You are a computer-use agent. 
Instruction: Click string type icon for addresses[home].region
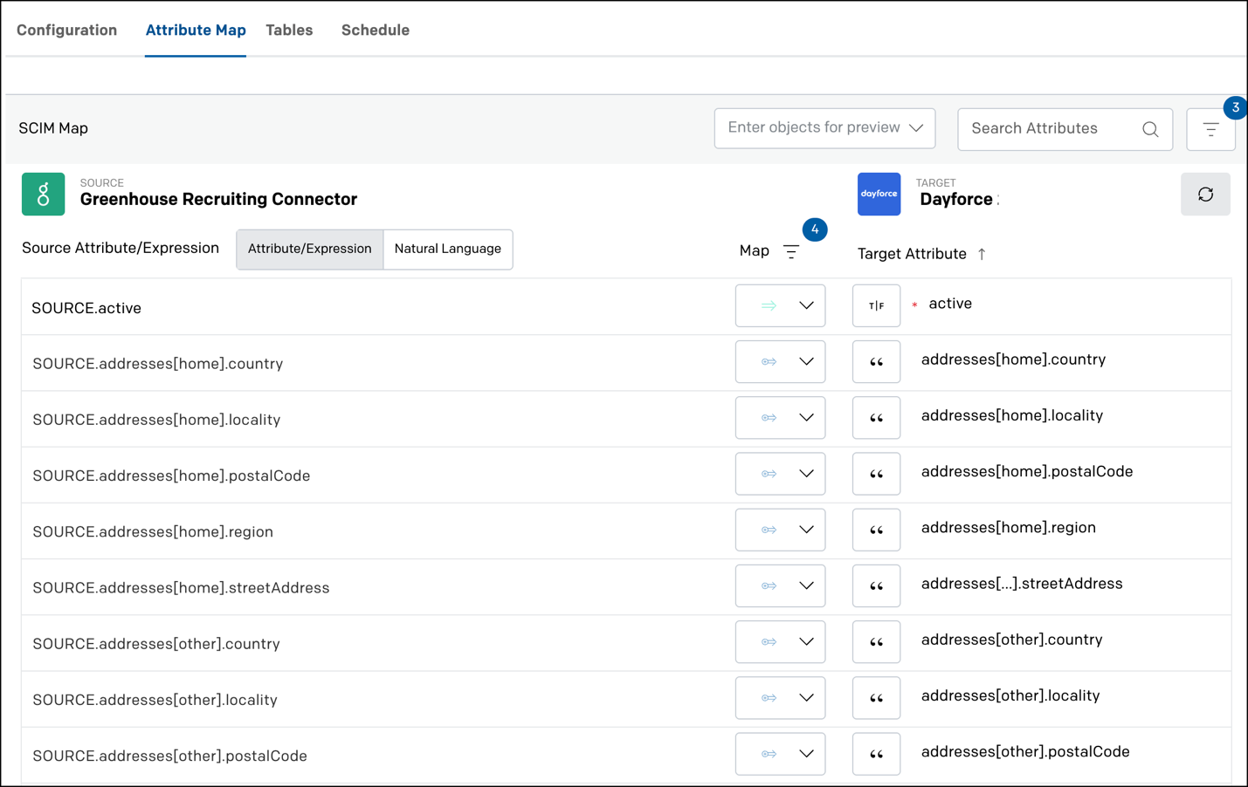[x=876, y=530]
